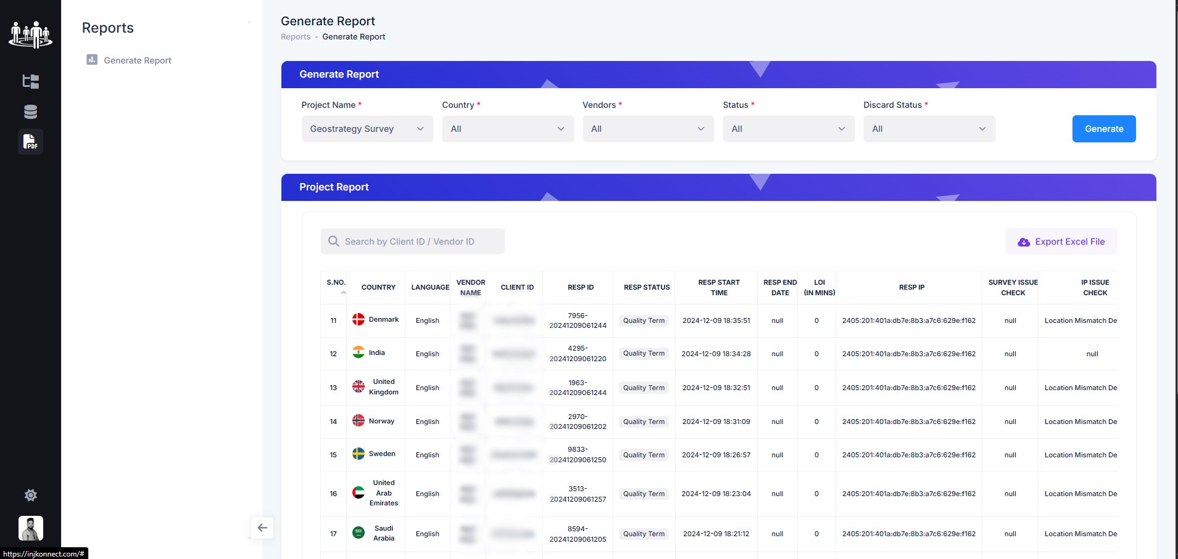Click the Search by Client ID field
This screenshot has height=559, width=1178.
point(412,241)
